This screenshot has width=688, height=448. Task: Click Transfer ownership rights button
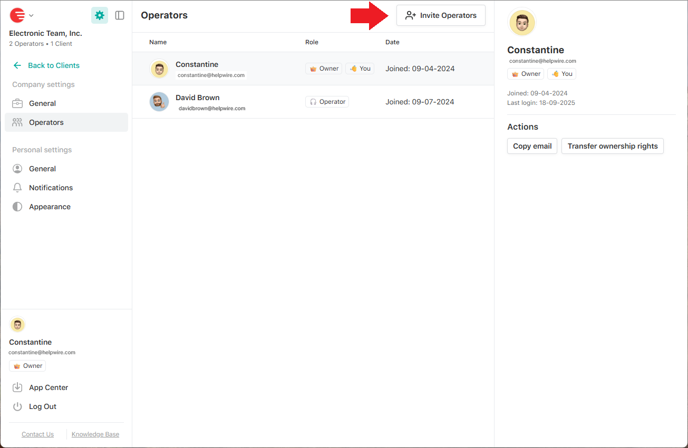pyautogui.click(x=612, y=146)
